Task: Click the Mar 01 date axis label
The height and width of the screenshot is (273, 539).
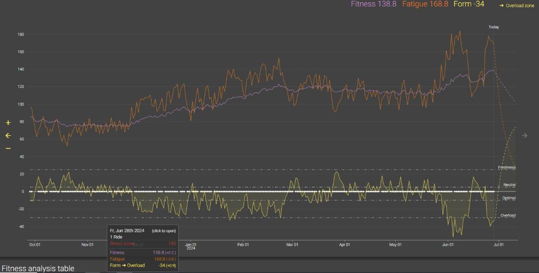Action: pos(292,245)
